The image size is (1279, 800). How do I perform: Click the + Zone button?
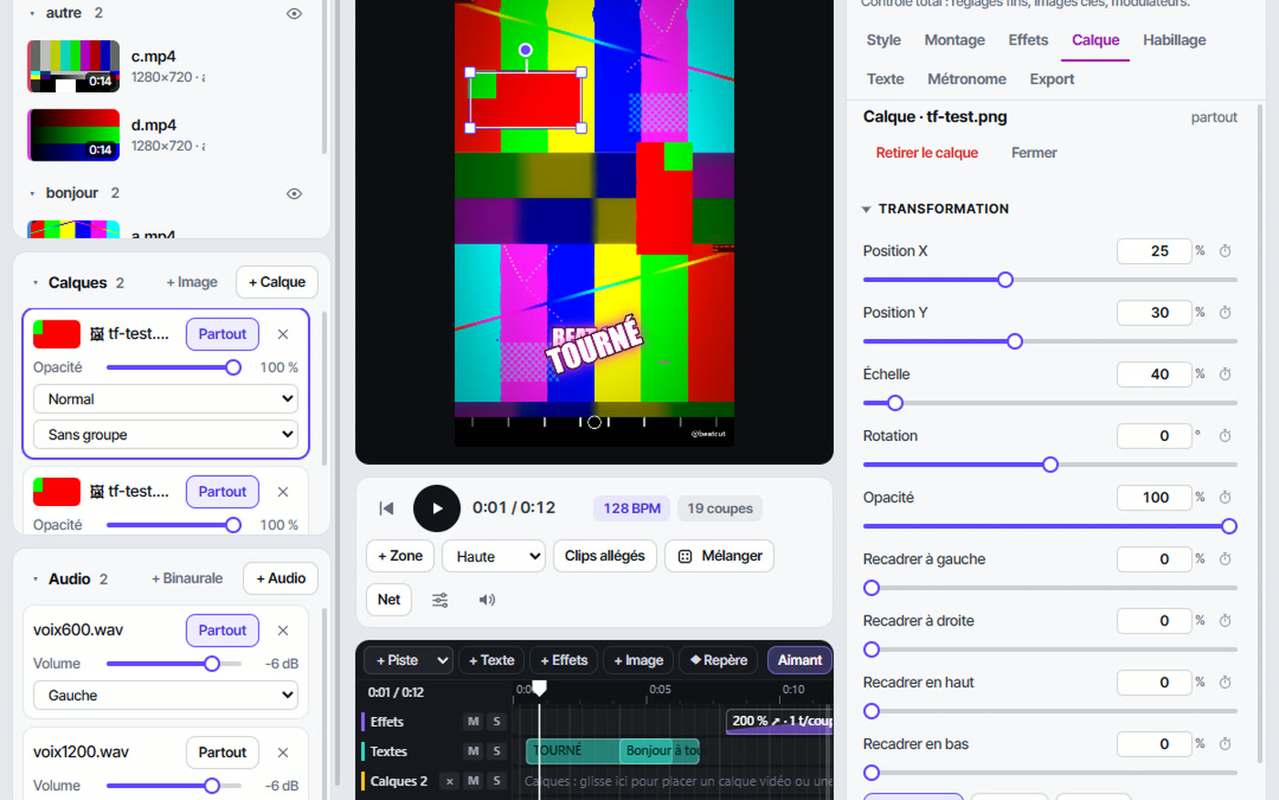[400, 556]
